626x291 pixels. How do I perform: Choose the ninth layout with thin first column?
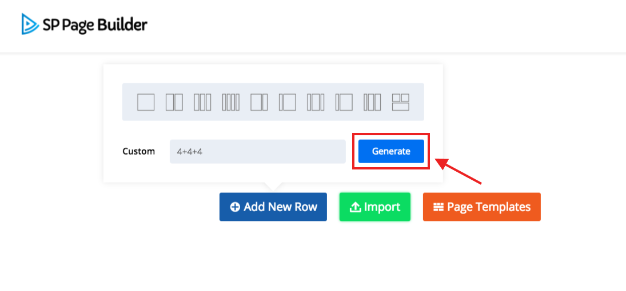pyautogui.click(x=372, y=102)
